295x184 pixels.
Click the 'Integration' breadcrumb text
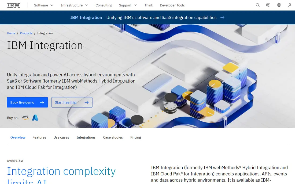45,33
